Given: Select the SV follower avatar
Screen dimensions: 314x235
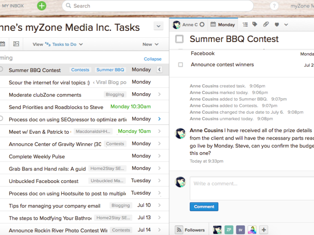Looking at the screenshot, I should point(240,230).
